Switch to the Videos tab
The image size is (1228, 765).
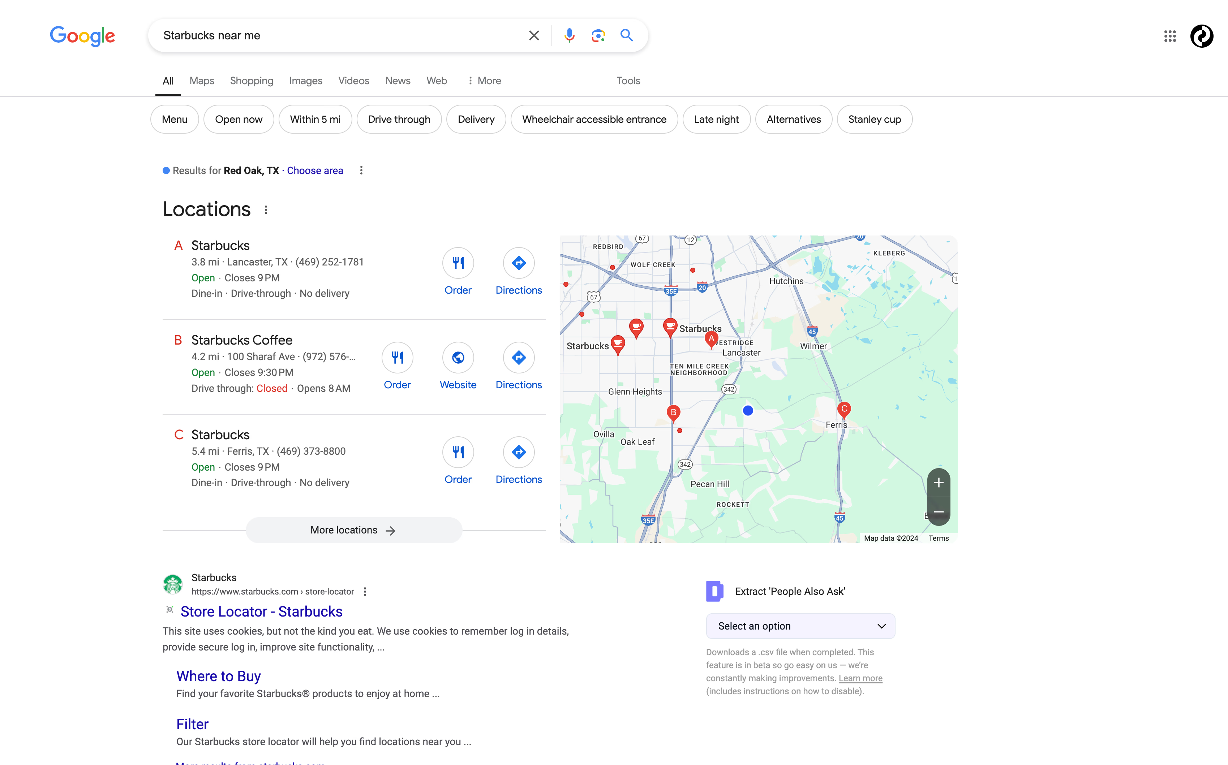click(x=354, y=81)
